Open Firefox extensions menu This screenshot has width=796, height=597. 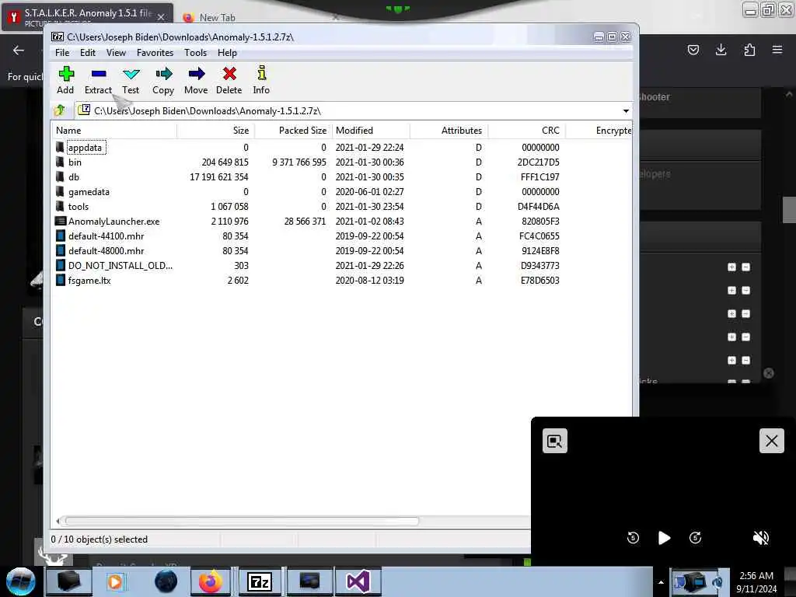click(x=749, y=50)
